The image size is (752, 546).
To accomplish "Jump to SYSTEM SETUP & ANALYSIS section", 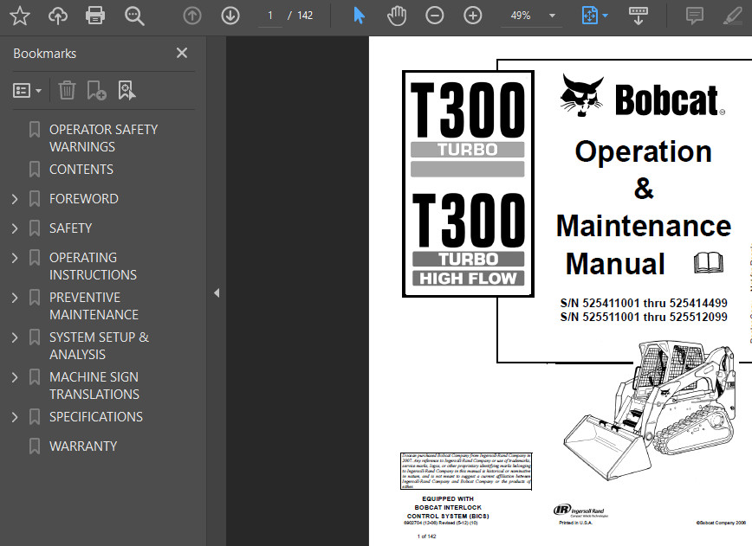I will [100, 346].
